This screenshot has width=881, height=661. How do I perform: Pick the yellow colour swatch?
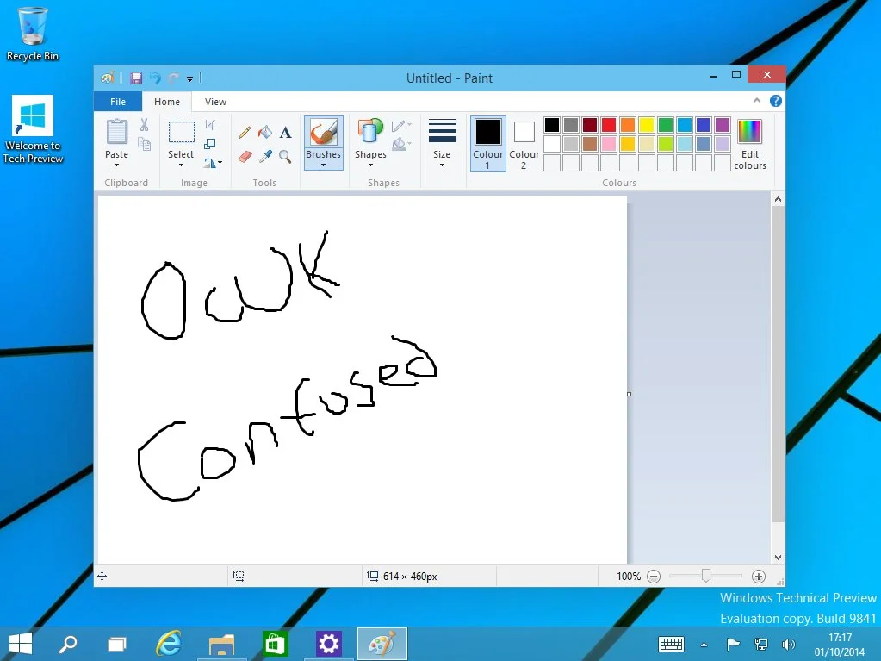tap(646, 125)
